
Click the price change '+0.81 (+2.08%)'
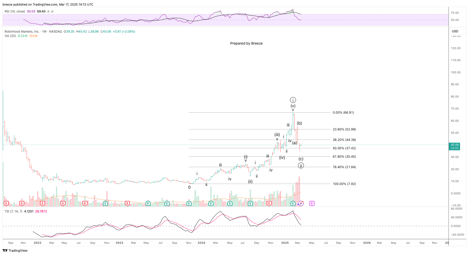[124, 32]
